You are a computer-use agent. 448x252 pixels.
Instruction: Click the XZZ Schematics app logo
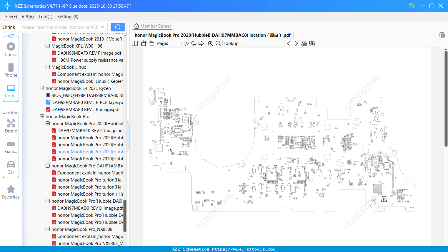7,6
